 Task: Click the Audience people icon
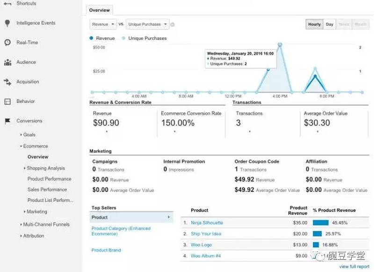tap(7, 62)
